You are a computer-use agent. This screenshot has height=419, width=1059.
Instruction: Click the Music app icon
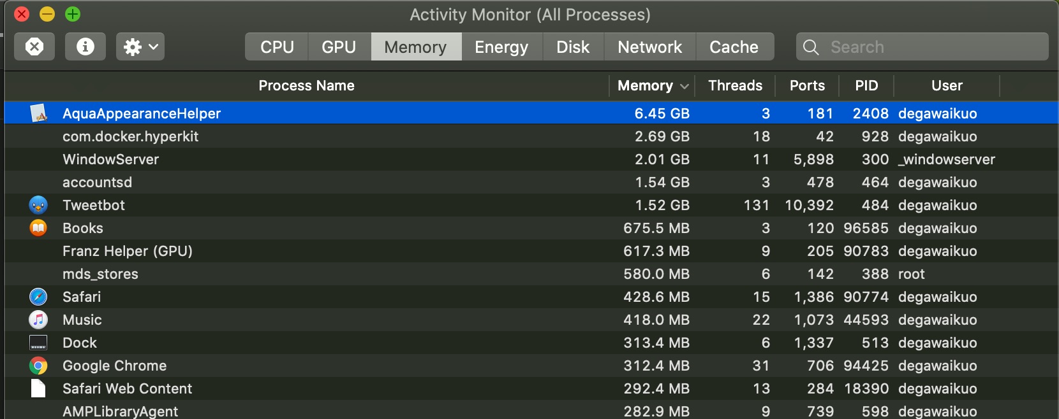(x=38, y=320)
